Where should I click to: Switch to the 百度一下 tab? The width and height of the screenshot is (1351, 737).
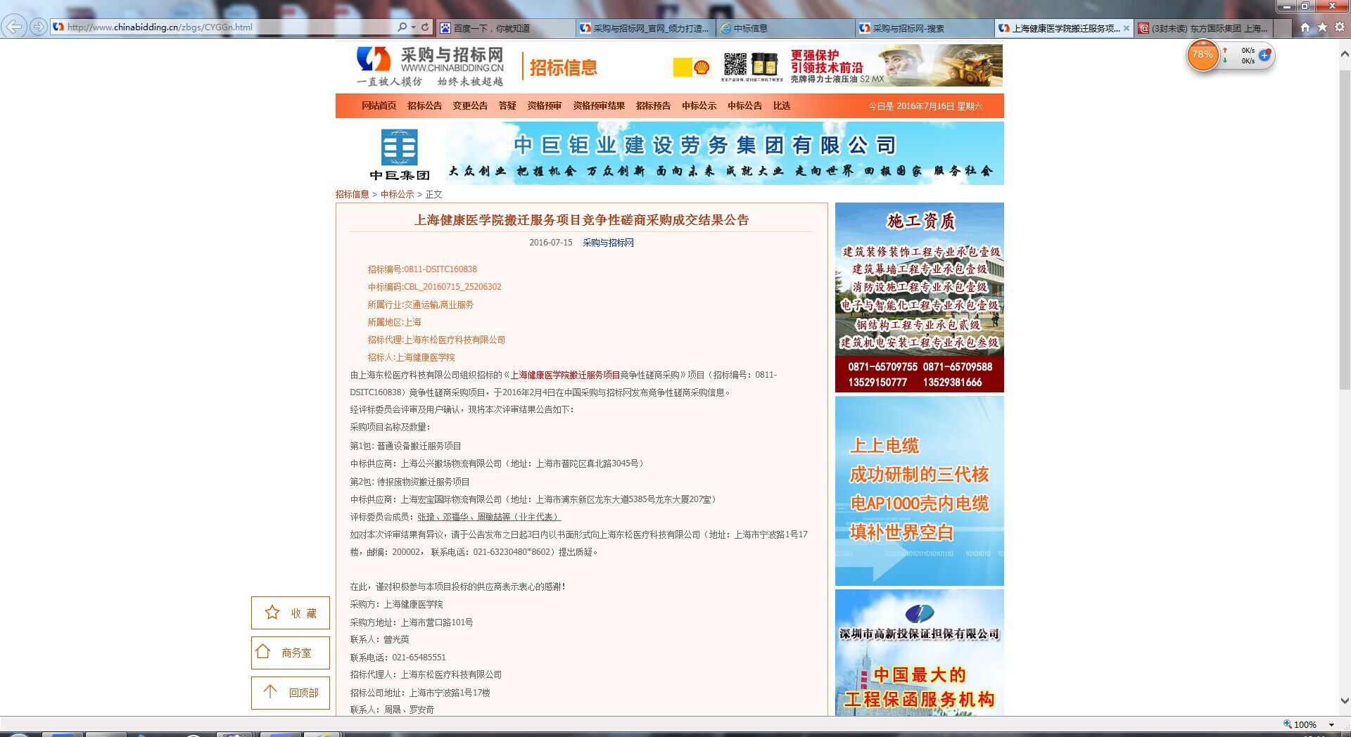click(x=505, y=28)
